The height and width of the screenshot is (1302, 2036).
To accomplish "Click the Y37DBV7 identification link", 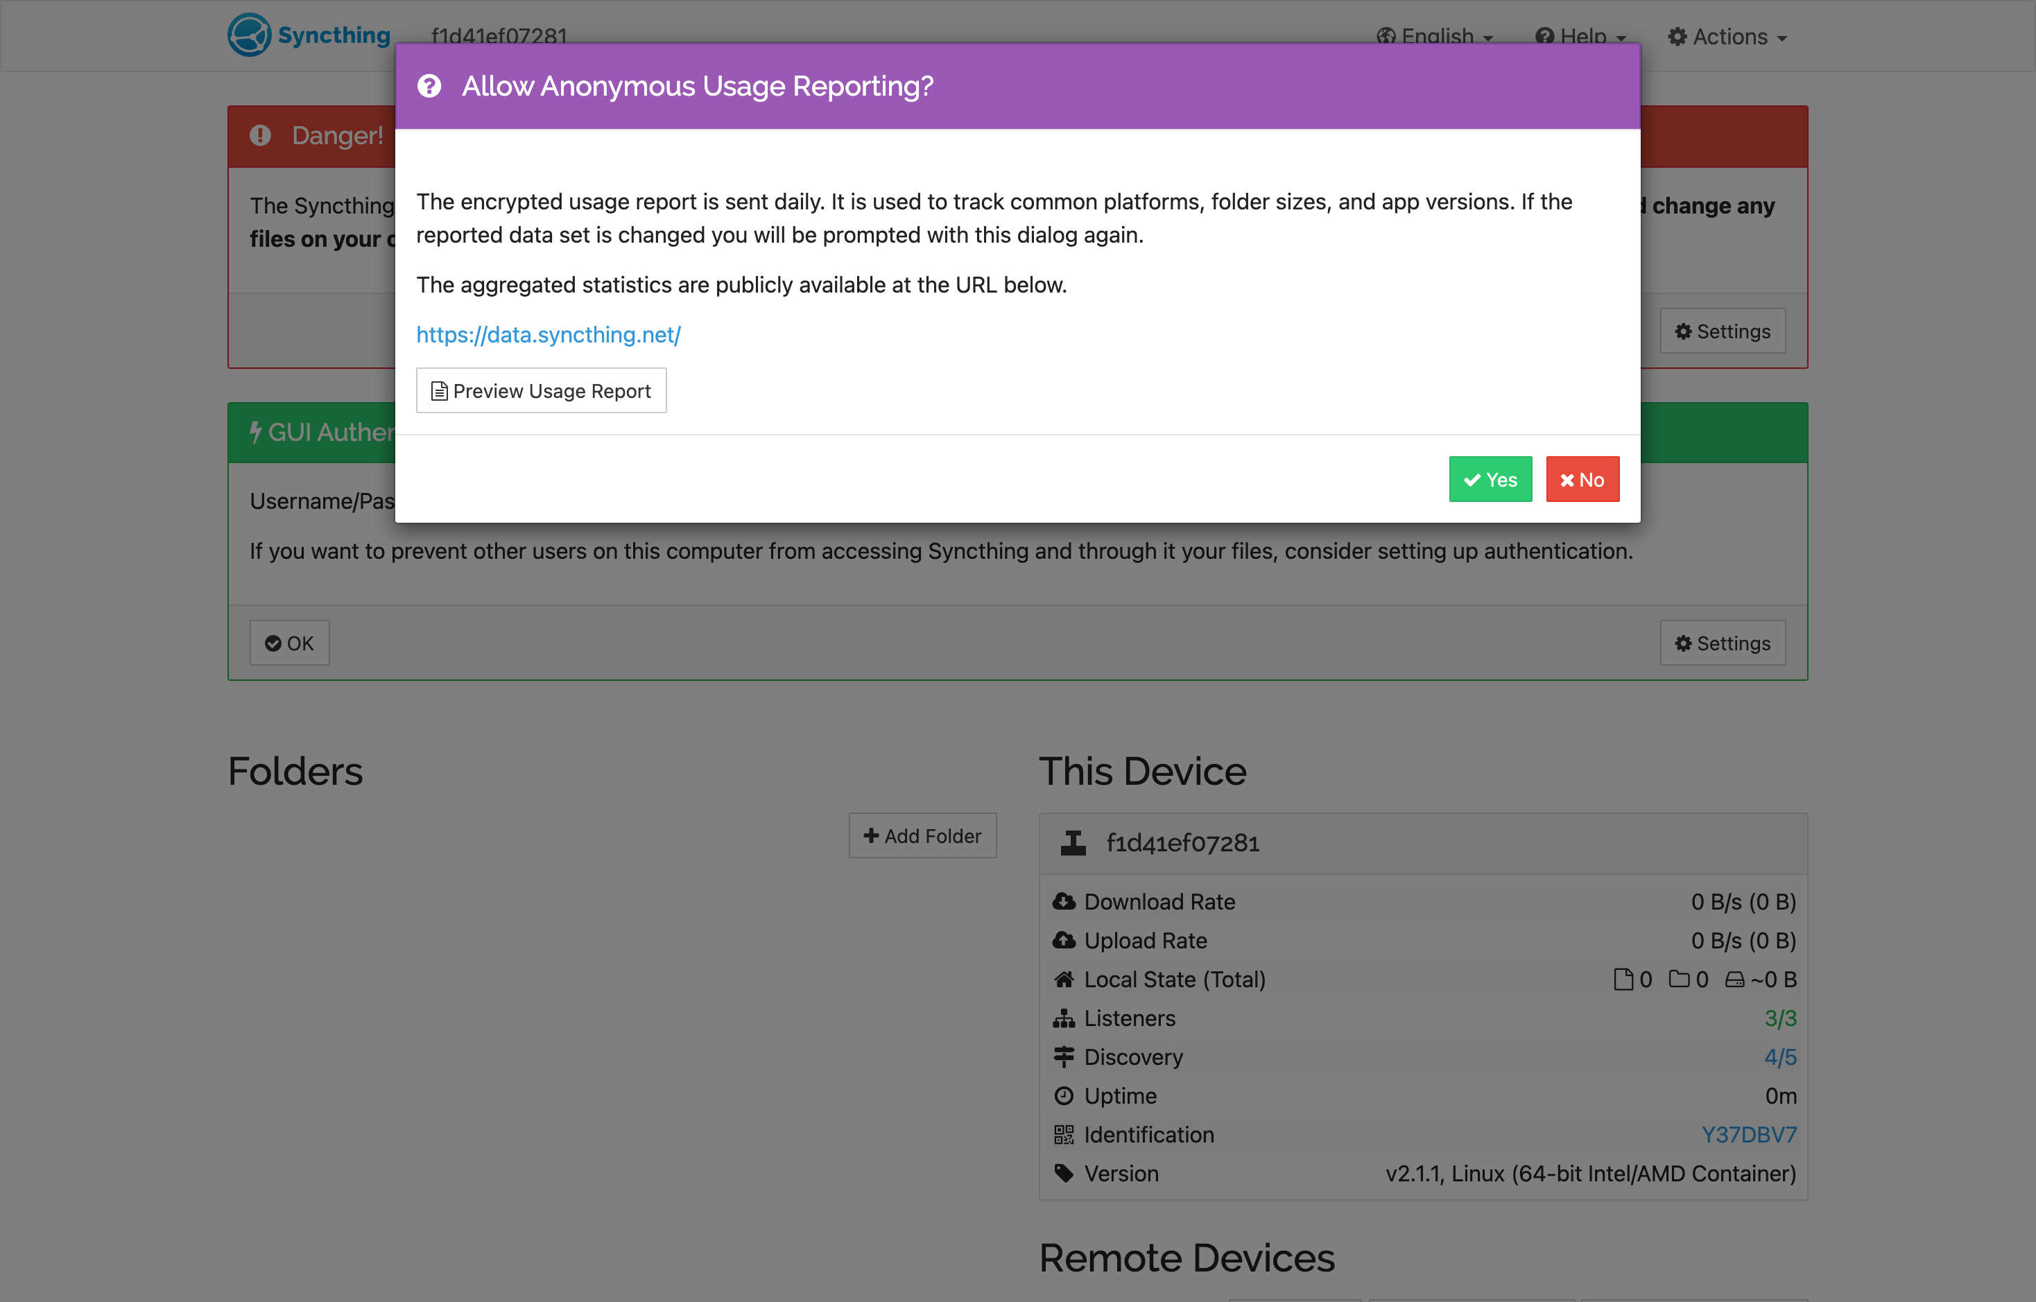I will [1748, 1135].
